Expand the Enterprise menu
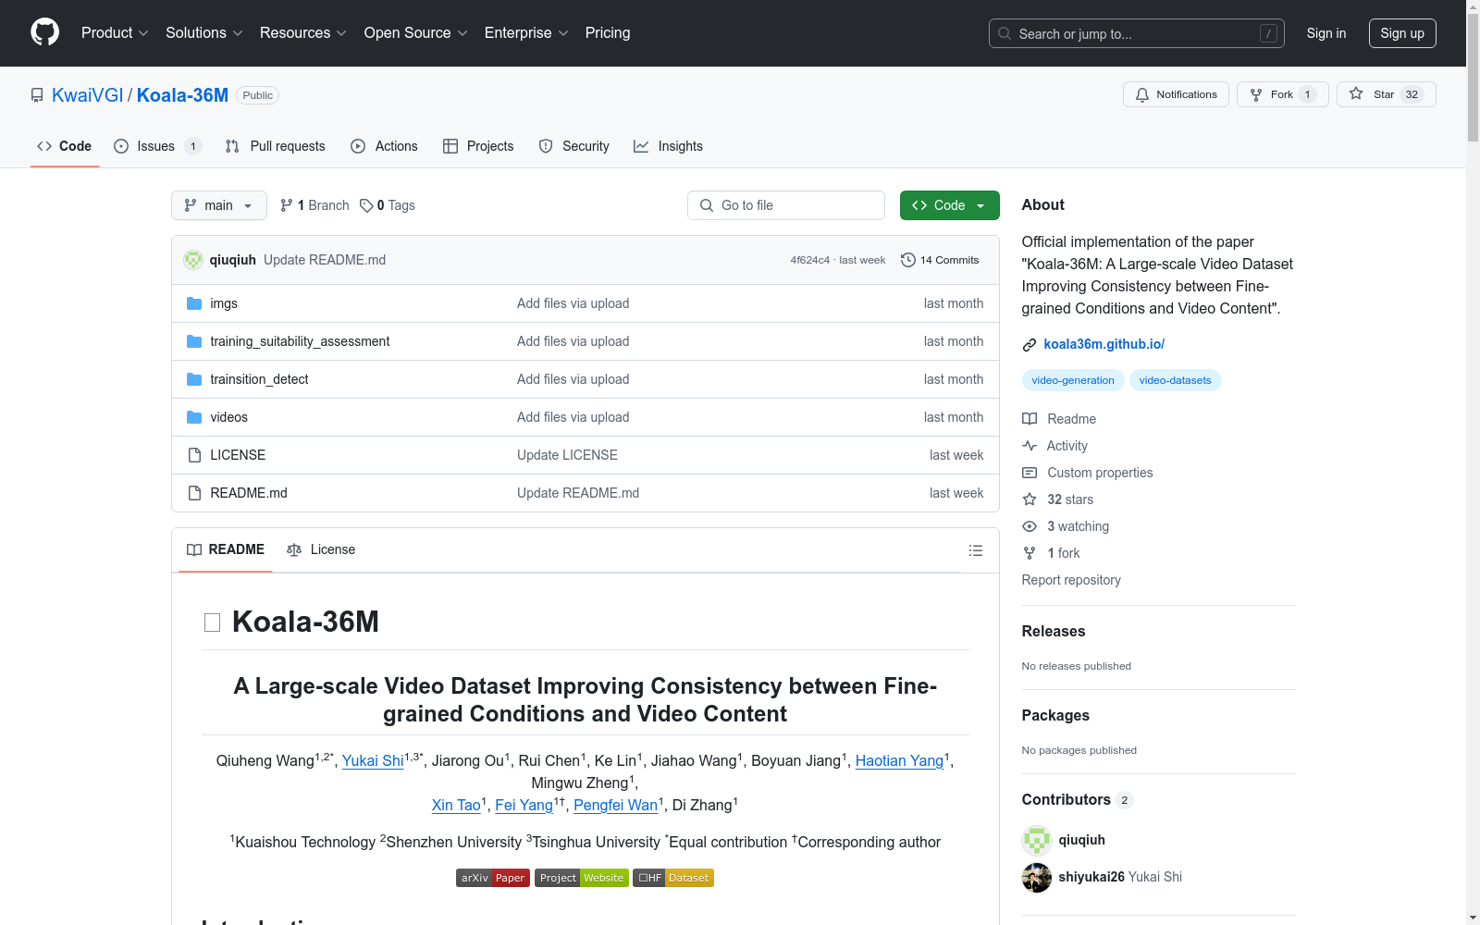The image size is (1480, 925). pyautogui.click(x=526, y=32)
